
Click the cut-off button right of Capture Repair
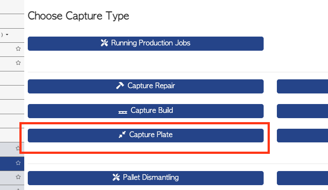point(302,86)
